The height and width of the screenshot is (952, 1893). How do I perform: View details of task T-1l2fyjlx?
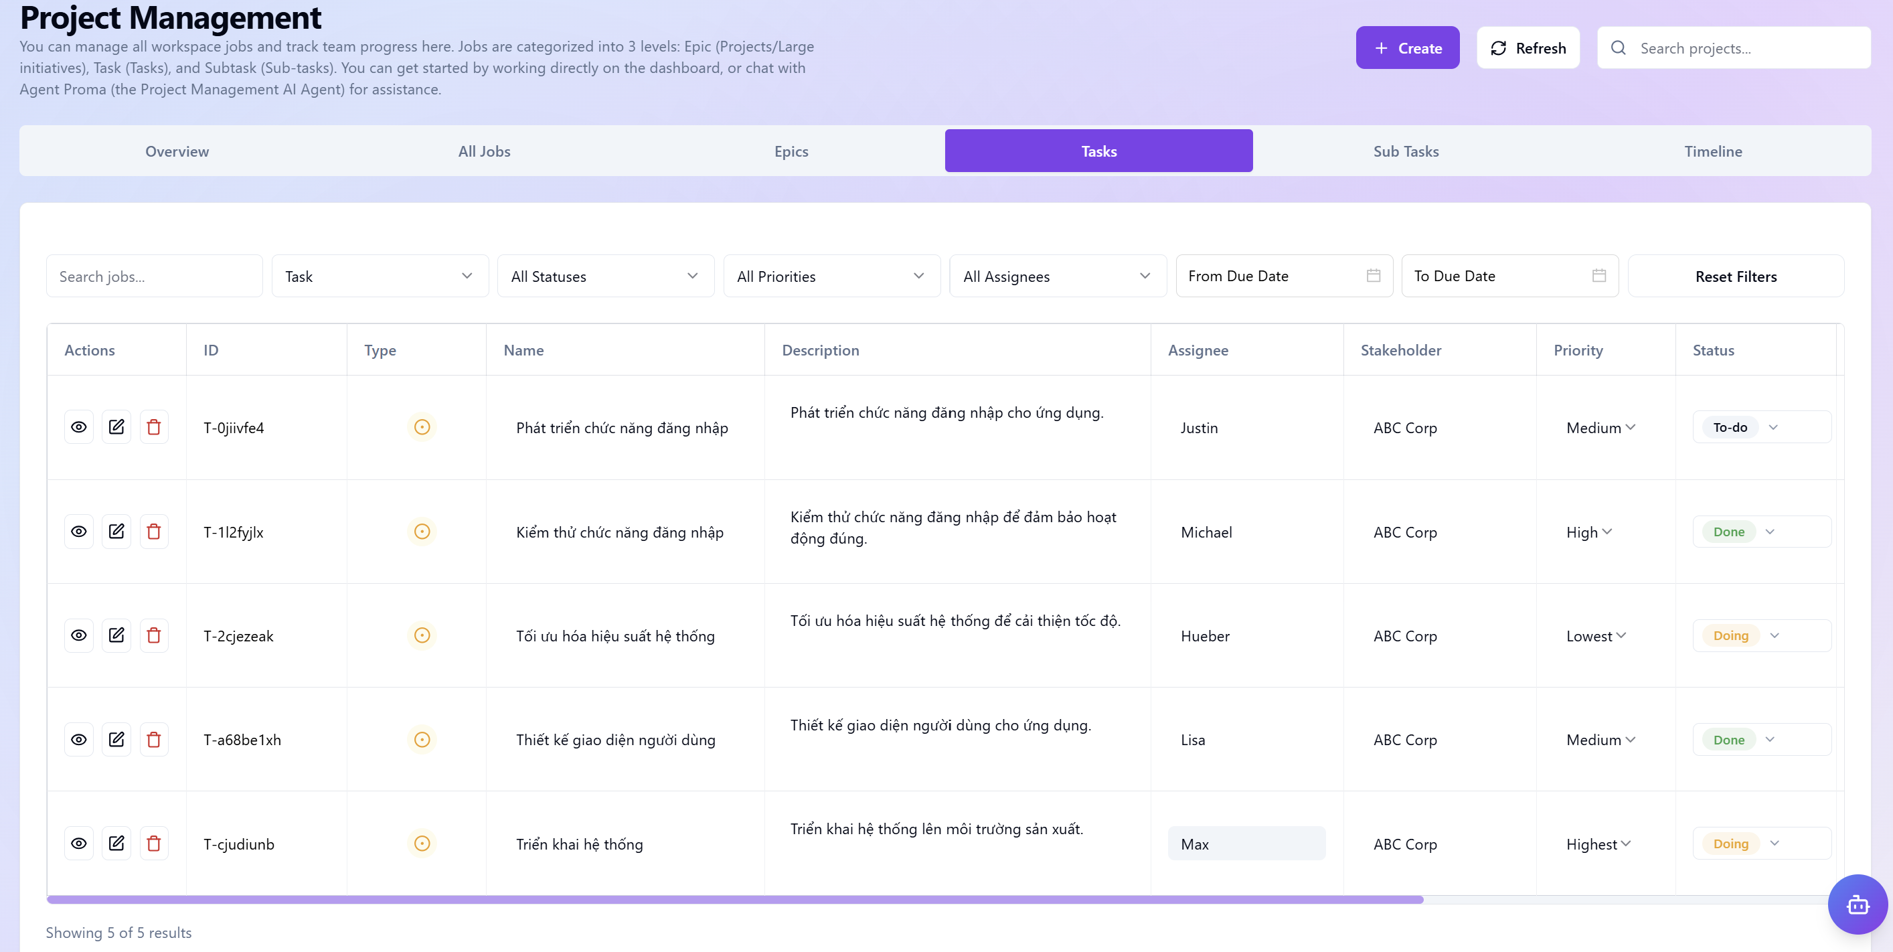[78, 531]
